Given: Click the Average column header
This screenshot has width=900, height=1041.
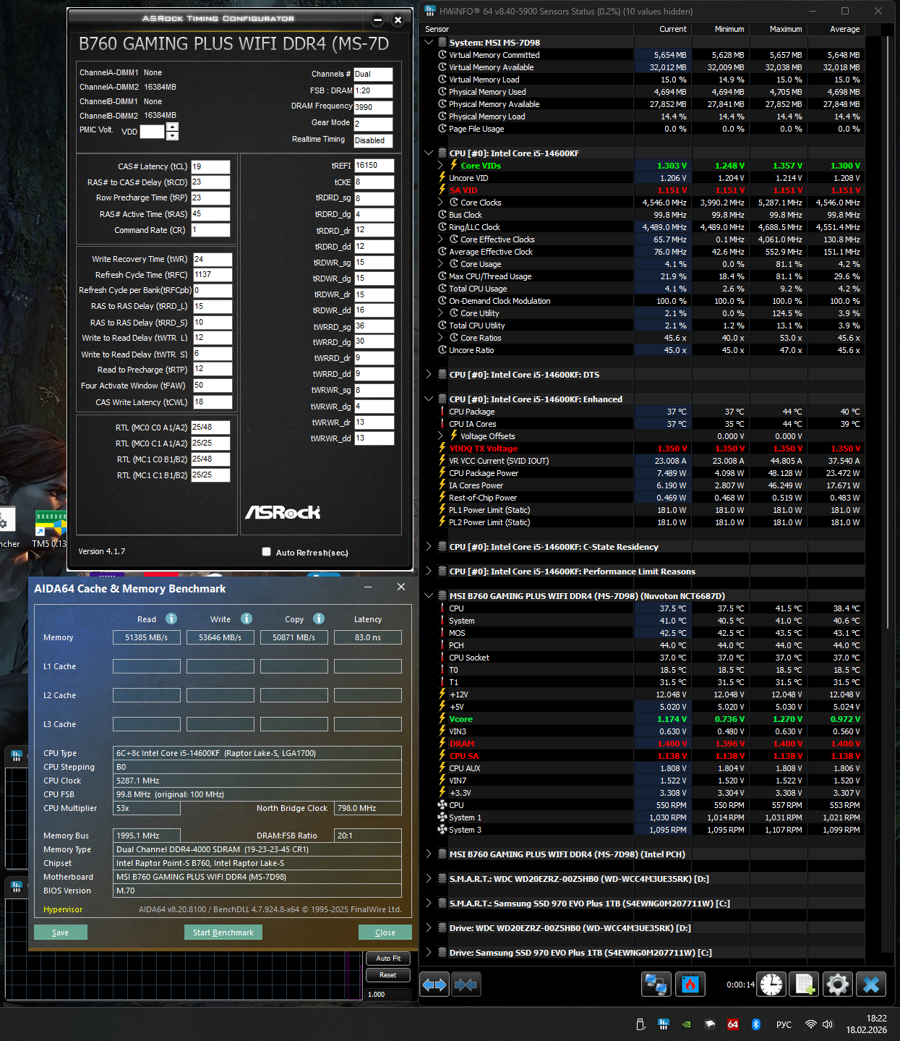Looking at the screenshot, I should point(836,29).
